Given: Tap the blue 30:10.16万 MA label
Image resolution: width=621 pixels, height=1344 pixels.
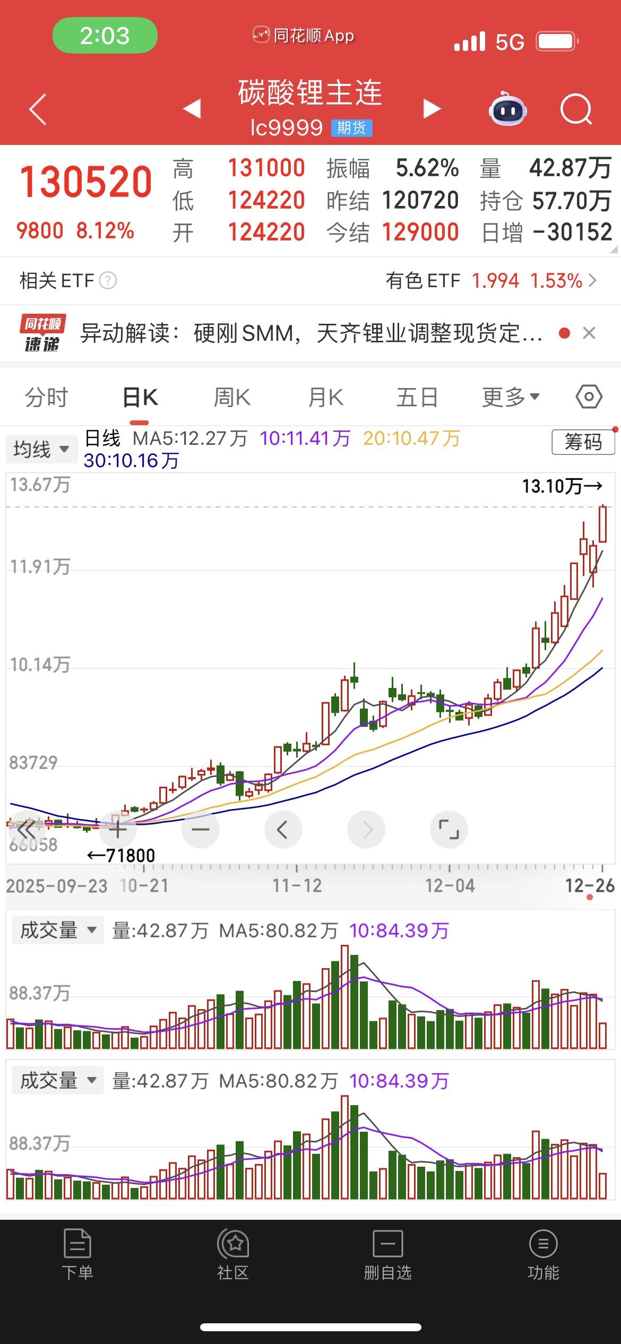Looking at the screenshot, I should click(x=131, y=461).
